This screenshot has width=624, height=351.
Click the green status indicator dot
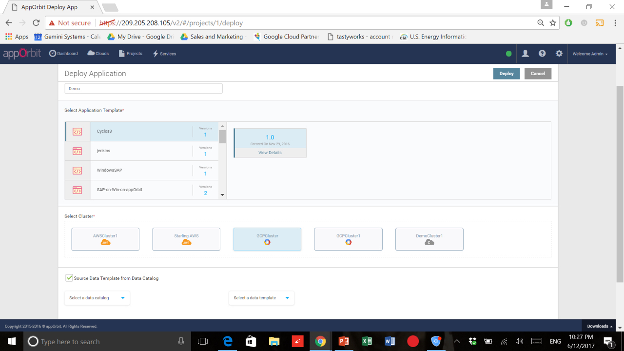(509, 54)
